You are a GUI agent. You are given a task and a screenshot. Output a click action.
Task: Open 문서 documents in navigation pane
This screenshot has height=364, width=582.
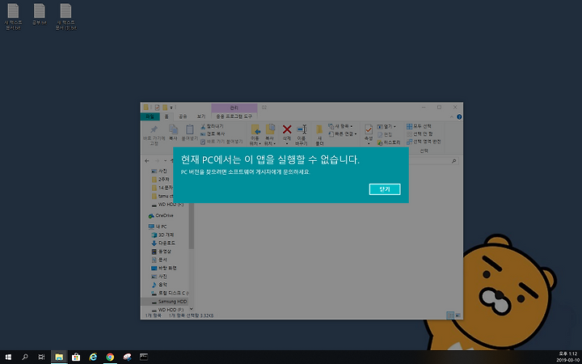coord(159,260)
